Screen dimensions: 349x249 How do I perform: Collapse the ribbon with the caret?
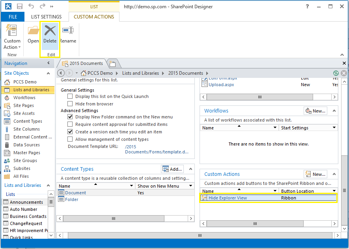click(342, 55)
